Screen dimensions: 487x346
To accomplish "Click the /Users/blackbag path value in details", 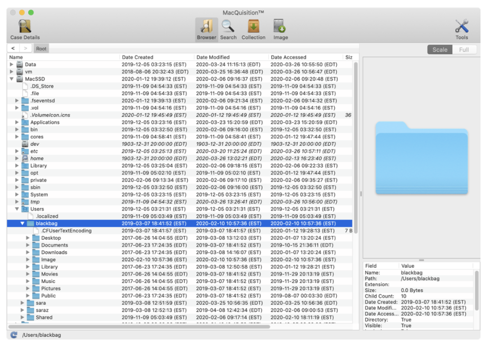I will [x=420, y=279].
